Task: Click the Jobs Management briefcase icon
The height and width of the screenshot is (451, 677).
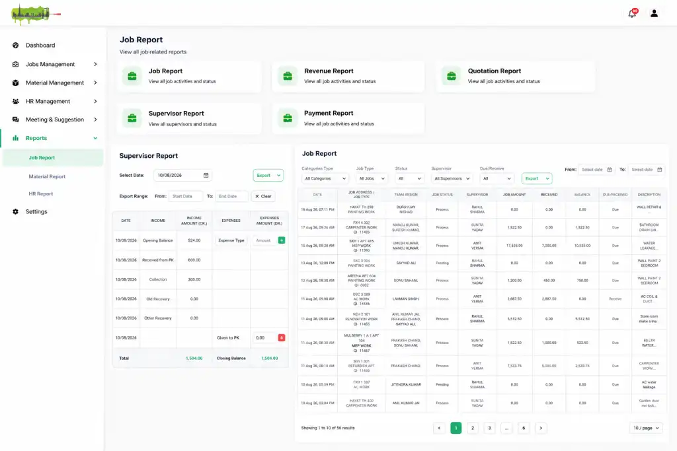Action: [x=16, y=64]
